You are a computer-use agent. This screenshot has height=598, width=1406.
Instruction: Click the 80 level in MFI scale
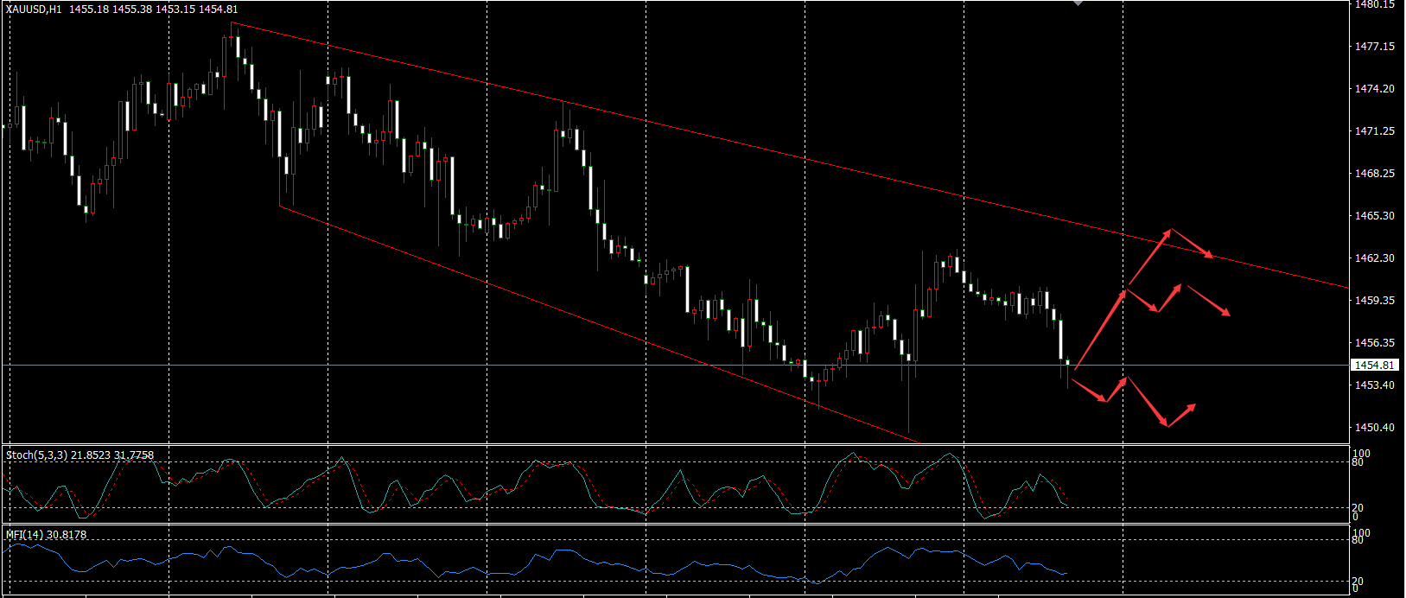pos(1358,540)
